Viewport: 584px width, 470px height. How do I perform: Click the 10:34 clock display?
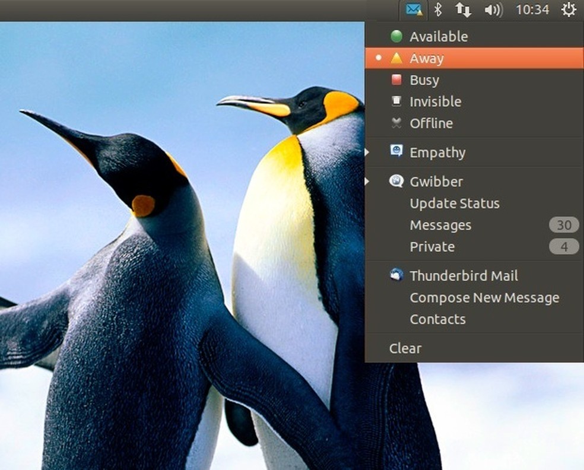tap(532, 10)
